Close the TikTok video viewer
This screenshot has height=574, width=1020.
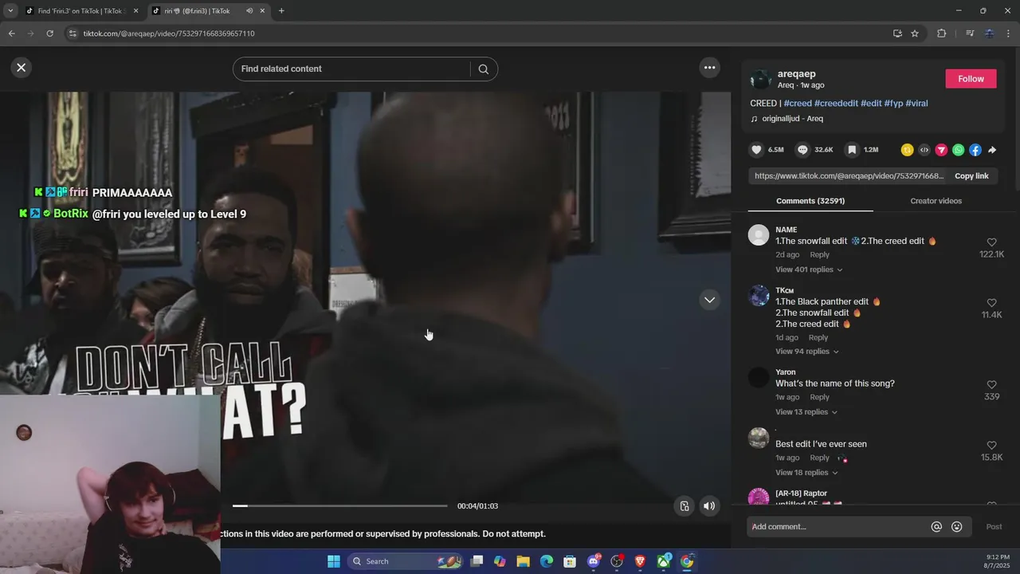tap(22, 68)
